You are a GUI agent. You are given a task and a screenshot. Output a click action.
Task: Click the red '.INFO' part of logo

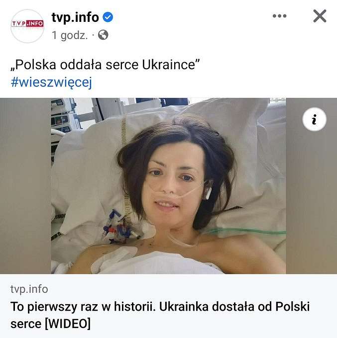coord(35,23)
